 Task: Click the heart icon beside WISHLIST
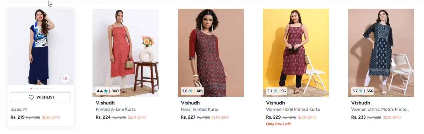[x=31, y=97]
